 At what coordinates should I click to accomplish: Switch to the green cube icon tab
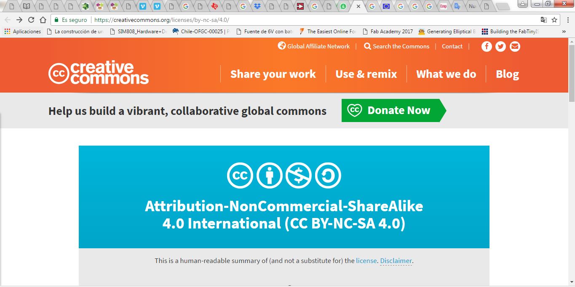pos(86,6)
